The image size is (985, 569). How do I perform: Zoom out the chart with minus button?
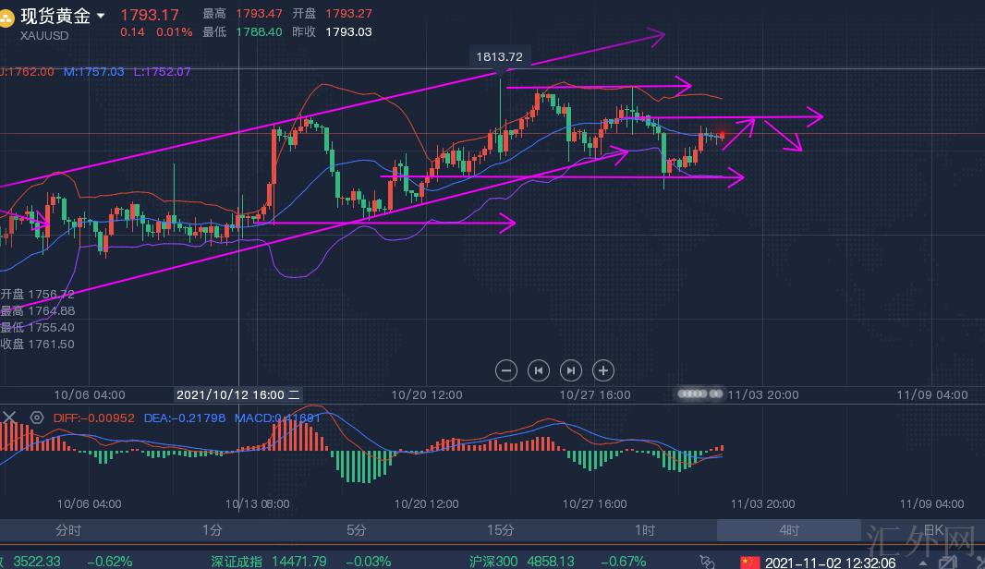click(x=505, y=370)
